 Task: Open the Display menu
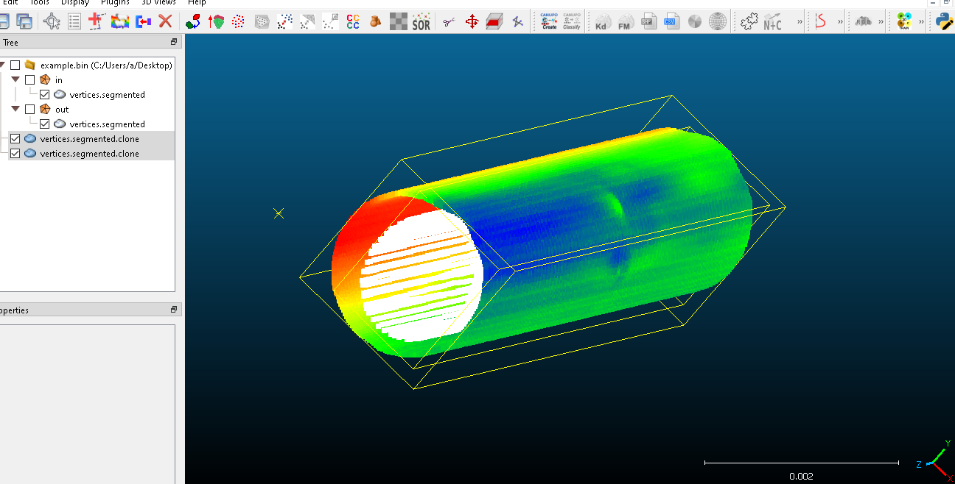74,3
